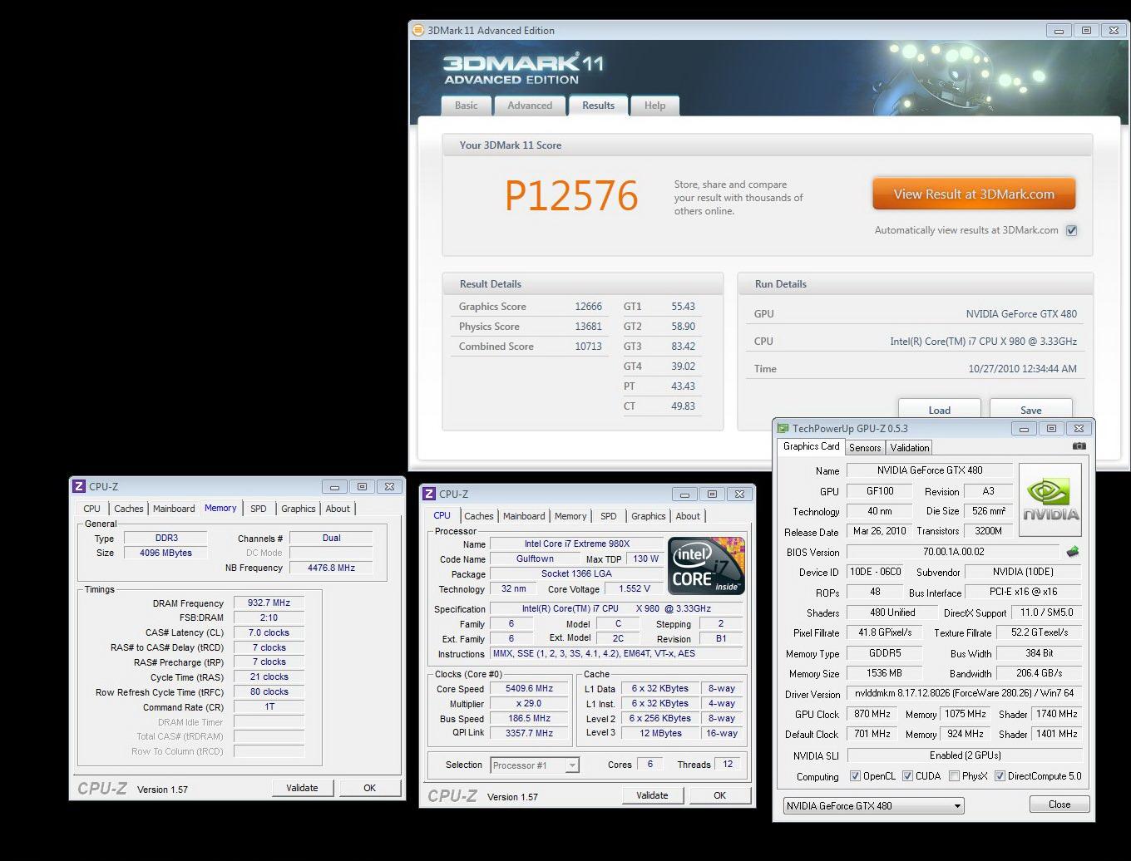The height and width of the screenshot is (861, 1131).
Task: Click the Close button in GPU-Z
Action: [1059, 804]
